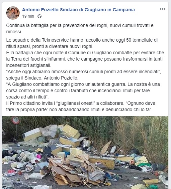Click the closing line 'fare la propria parte'

click(x=79, y=109)
